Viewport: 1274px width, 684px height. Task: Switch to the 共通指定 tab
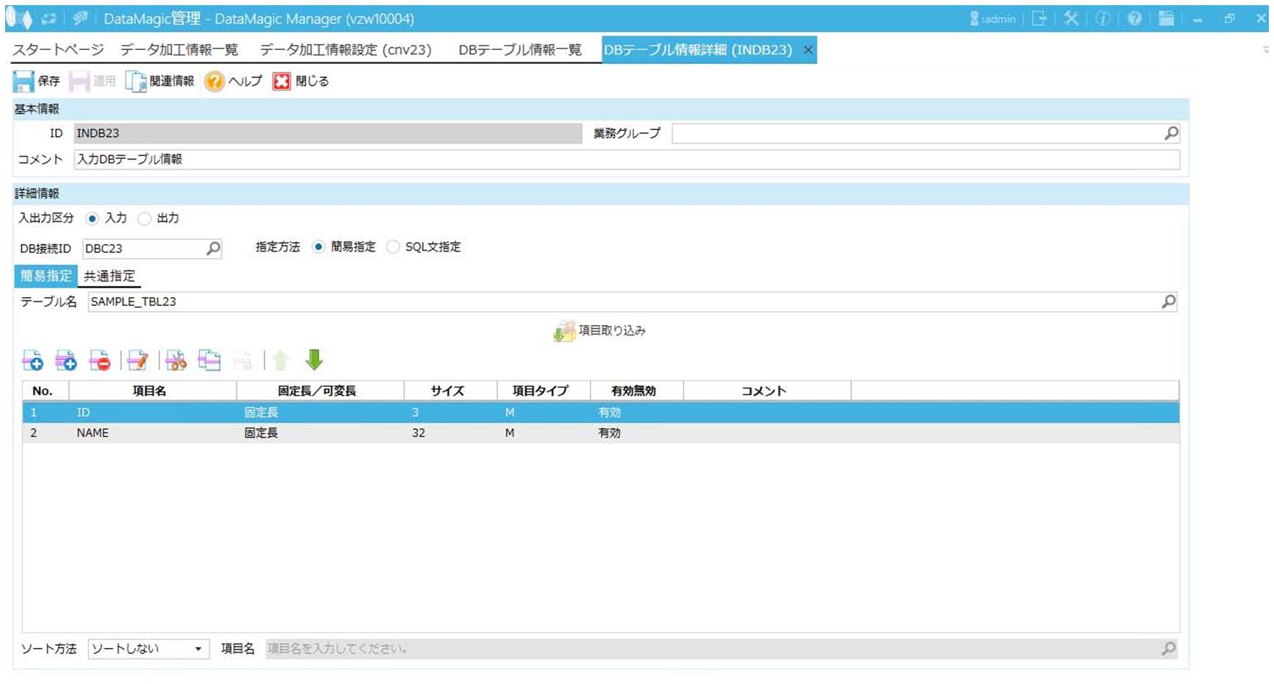(110, 277)
